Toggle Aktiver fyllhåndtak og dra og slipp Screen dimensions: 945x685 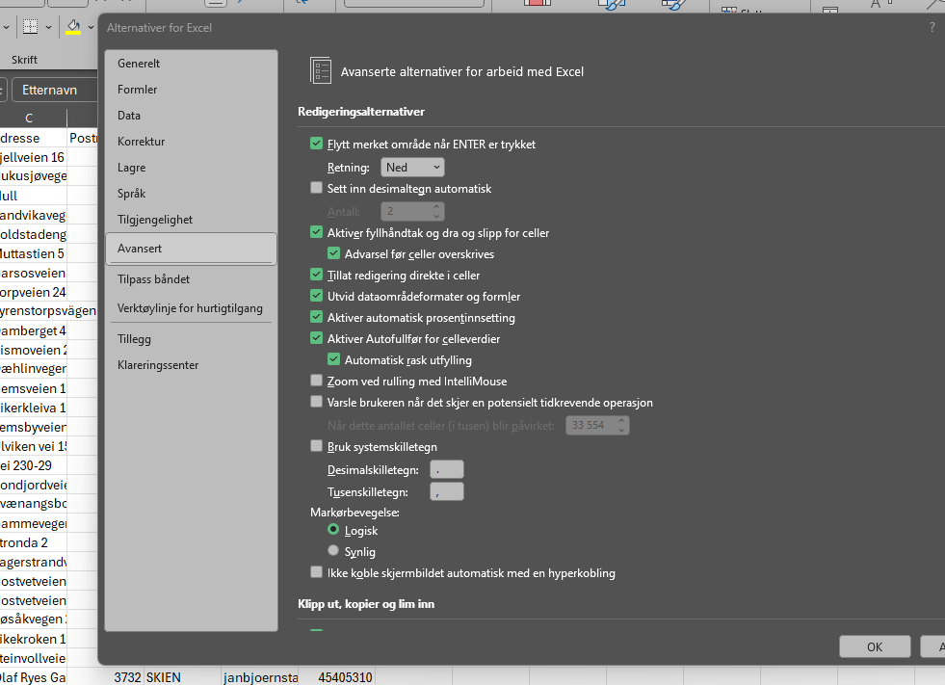point(316,232)
